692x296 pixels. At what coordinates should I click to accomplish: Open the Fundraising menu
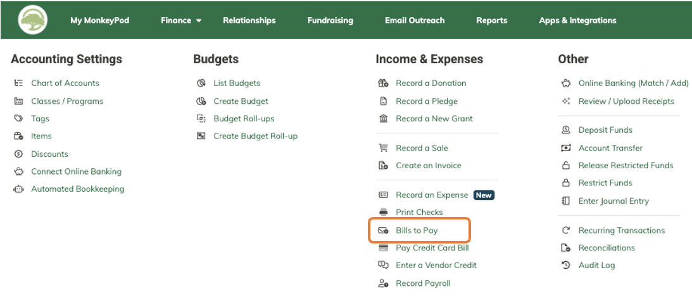click(x=330, y=20)
